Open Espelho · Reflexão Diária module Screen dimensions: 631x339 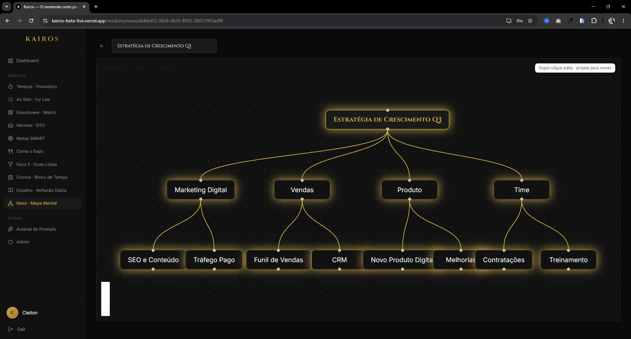(x=42, y=190)
